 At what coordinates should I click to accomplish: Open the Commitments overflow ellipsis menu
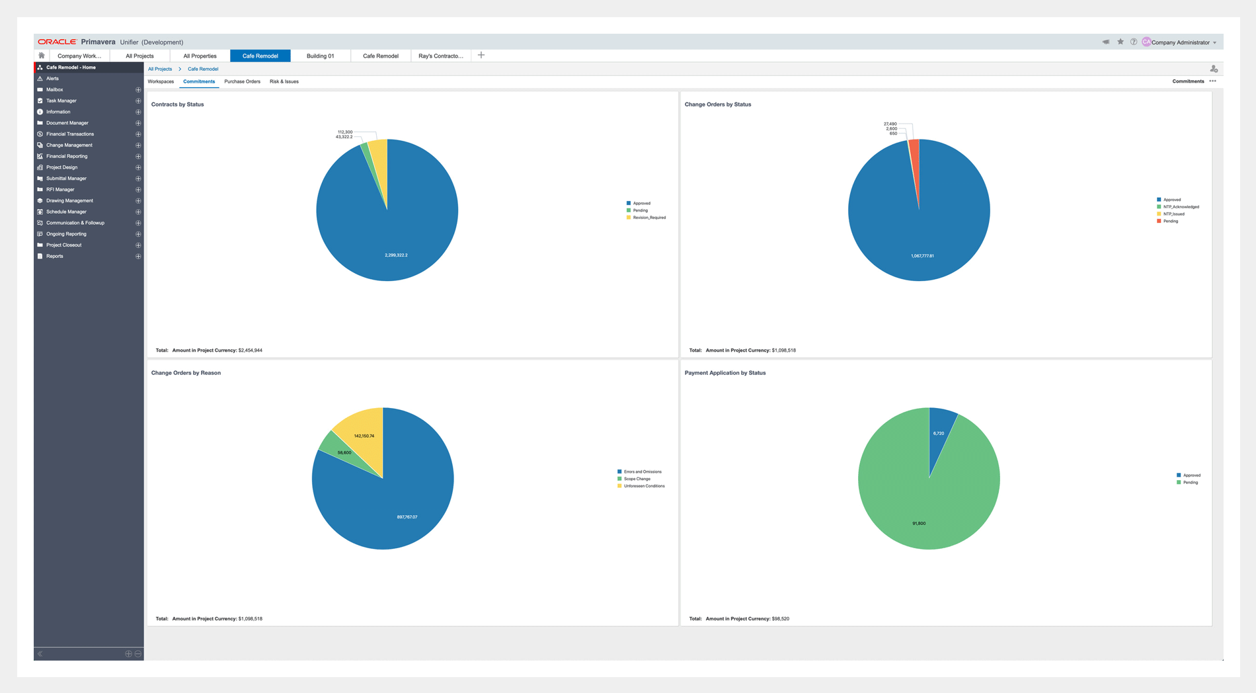[1213, 81]
